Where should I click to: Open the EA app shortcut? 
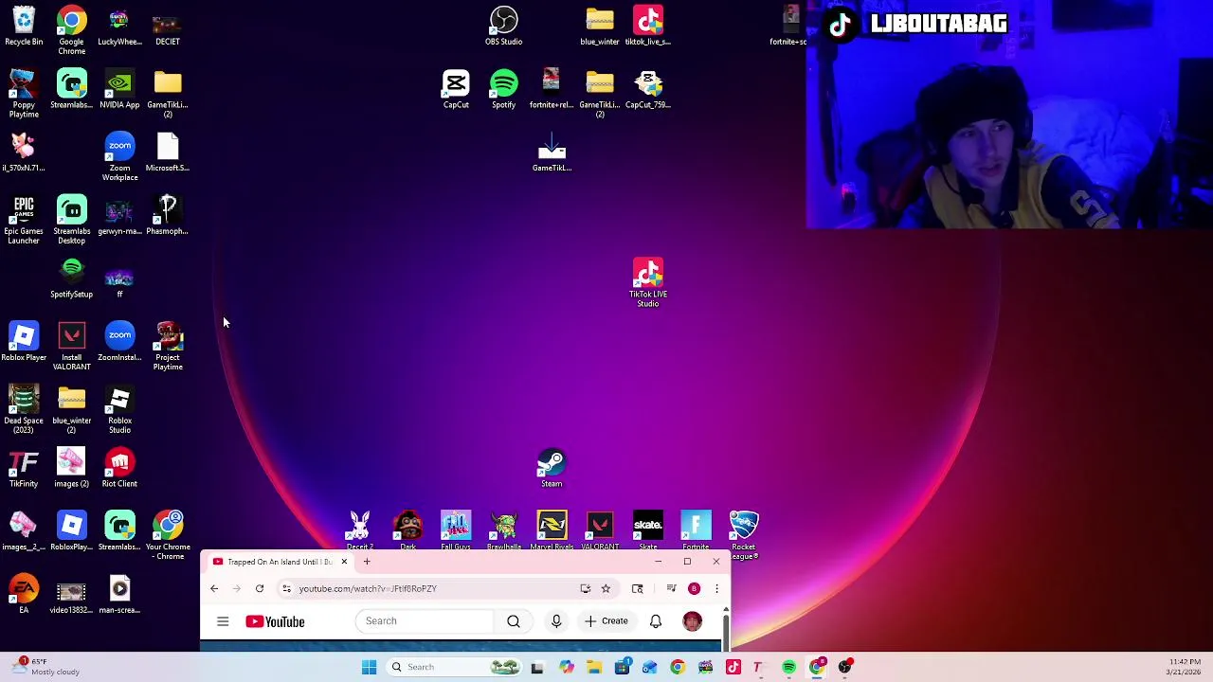[x=24, y=595]
